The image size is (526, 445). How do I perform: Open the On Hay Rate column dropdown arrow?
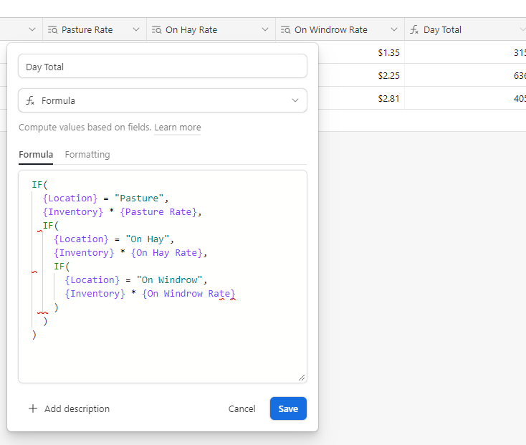point(265,29)
